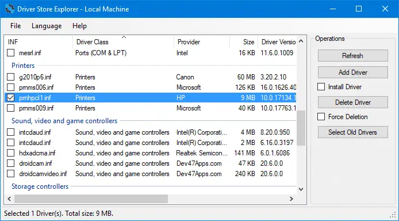Sort by the Size column header
This screenshot has width=399, height=221.
pyautogui.click(x=244, y=42)
